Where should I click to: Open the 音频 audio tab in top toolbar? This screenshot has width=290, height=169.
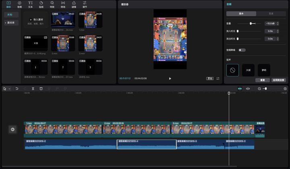tap(19, 4)
